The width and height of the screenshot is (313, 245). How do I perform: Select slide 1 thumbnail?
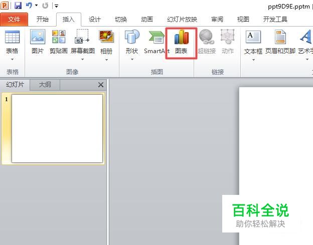pyautogui.click(x=57, y=129)
